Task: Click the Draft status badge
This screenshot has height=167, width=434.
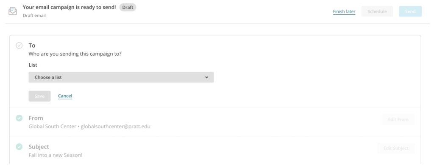Action: (x=128, y=8)
